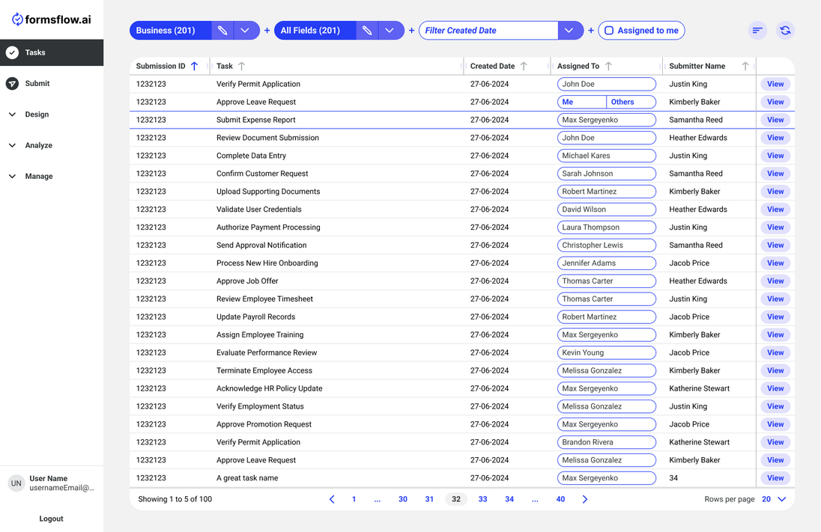View the Complete Data Entry task
This screenshot has height=532, width=821.
pos(775,156)
